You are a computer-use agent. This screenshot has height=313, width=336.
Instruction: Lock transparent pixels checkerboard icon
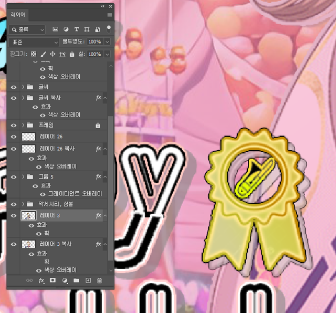coord(34,54)
